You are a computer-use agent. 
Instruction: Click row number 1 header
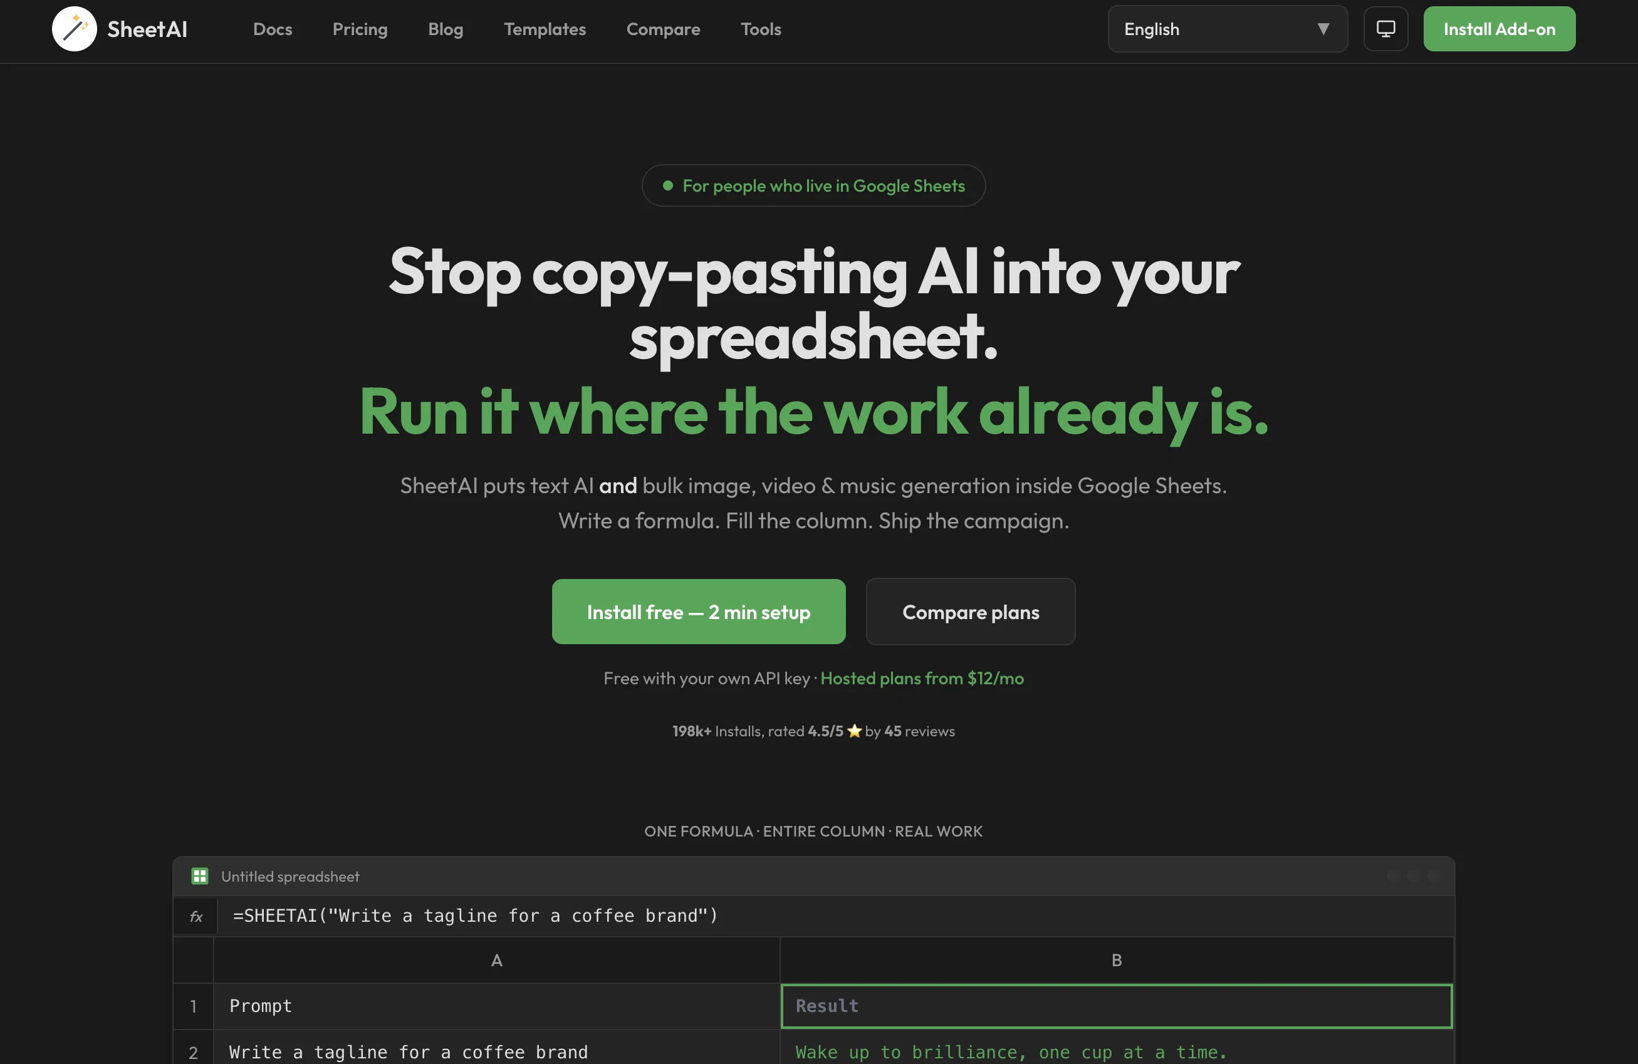194,1006
